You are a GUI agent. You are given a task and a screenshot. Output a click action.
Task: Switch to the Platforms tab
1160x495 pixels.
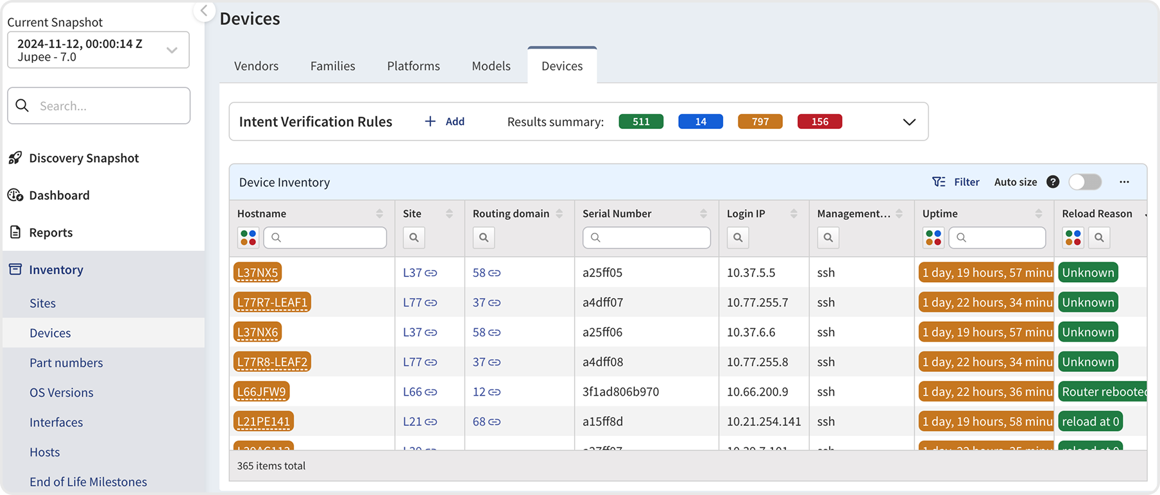tap(413, 66)
